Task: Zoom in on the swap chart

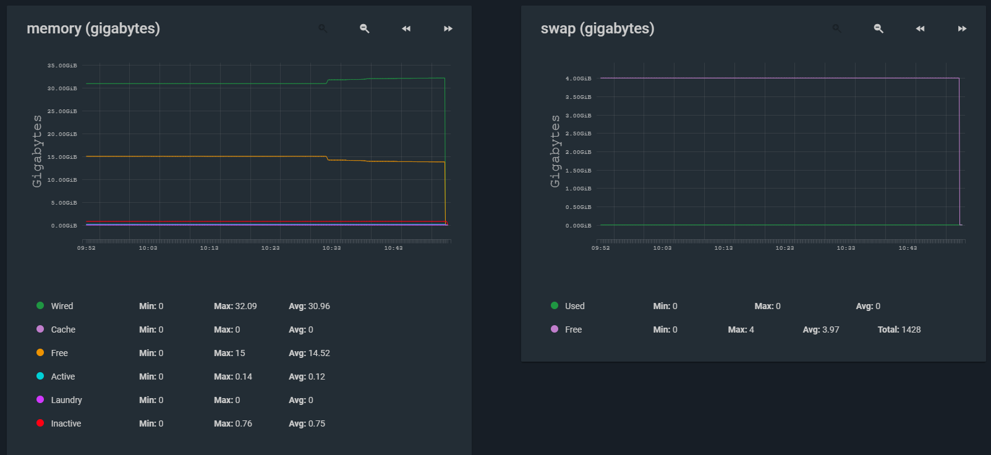Action: [x=836, y=28]
